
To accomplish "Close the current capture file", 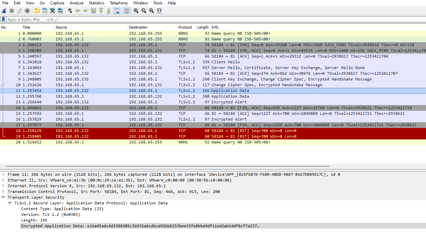I will [53, 11].
